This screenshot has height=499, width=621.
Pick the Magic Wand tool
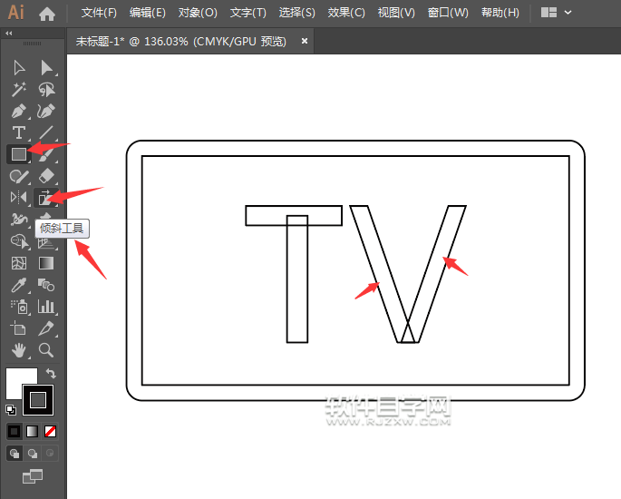point(18,89)
